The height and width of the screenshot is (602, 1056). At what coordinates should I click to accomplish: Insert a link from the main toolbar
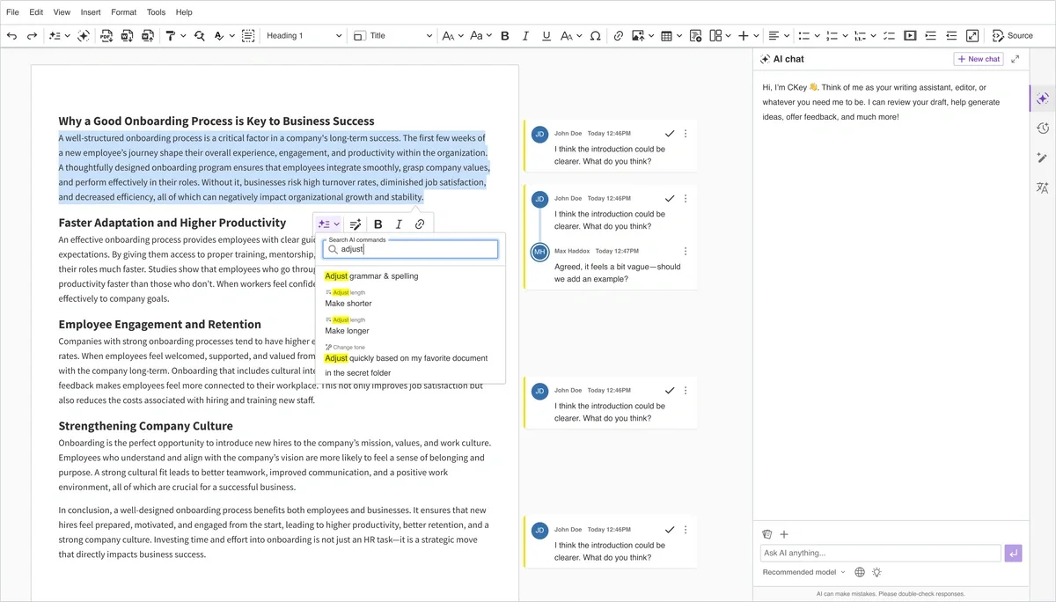coord(619,36)
